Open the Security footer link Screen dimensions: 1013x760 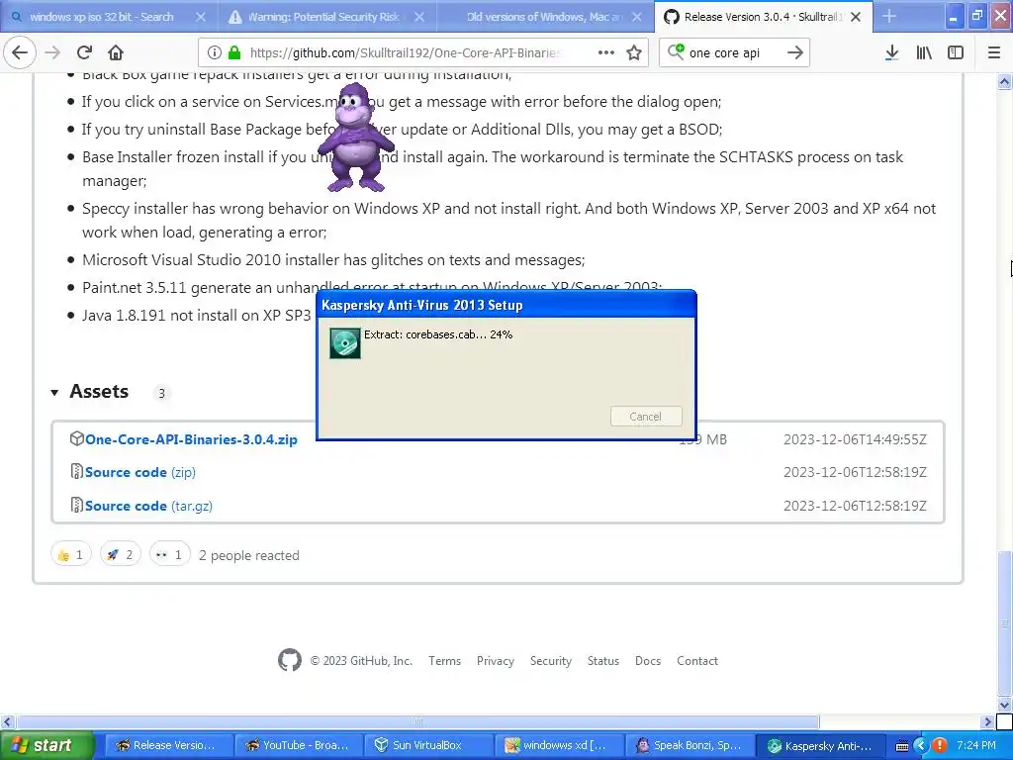pyautogui.click(x=550, y=660)
